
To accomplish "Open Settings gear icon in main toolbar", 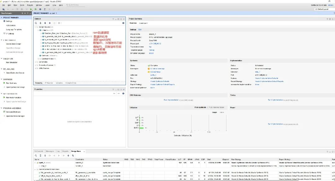I will pos(40,9).
